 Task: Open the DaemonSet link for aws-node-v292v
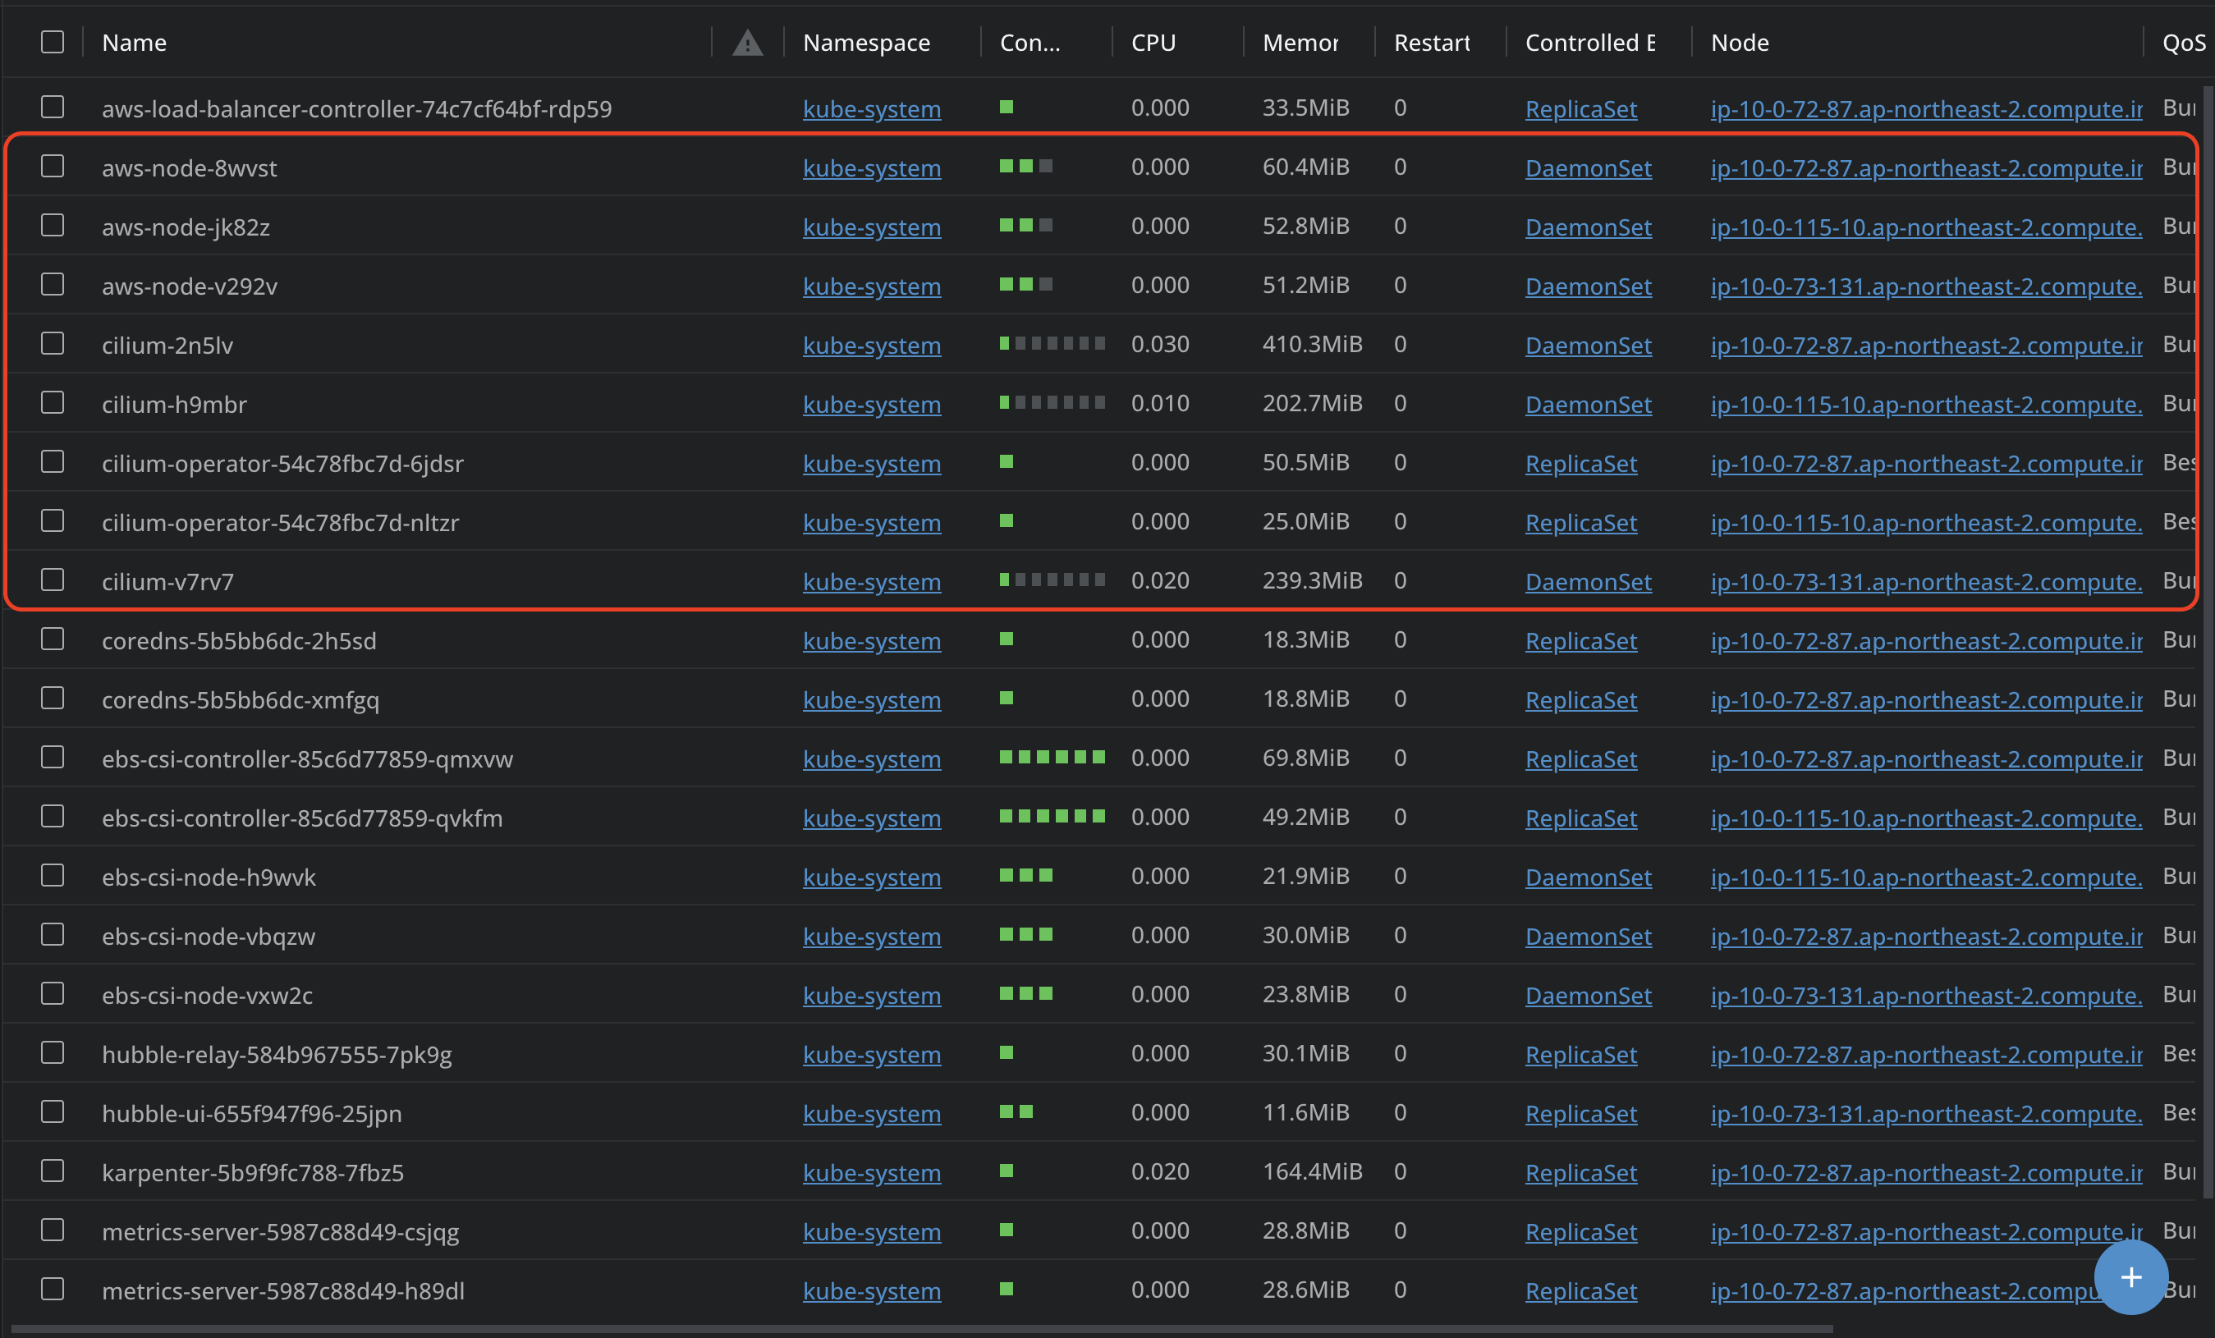click(1588, 286)
